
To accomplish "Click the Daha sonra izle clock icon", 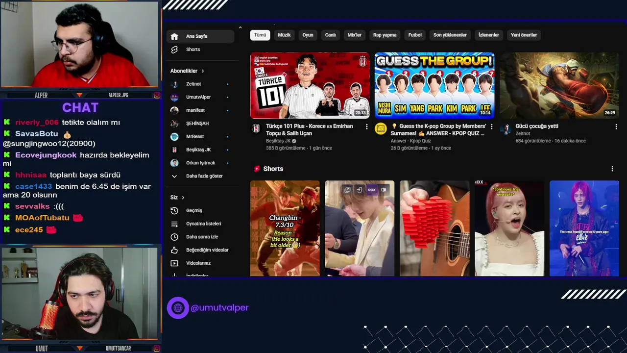I will point(174,237).
